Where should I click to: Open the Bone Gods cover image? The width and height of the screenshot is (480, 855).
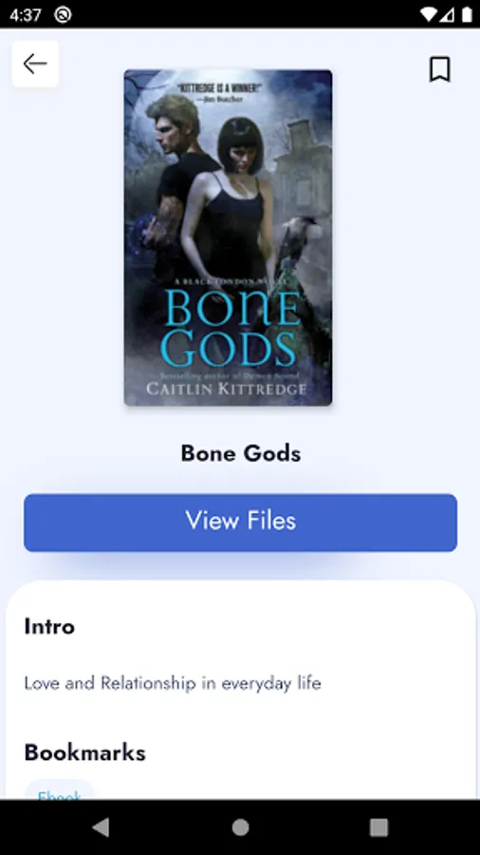click(228, 237)
